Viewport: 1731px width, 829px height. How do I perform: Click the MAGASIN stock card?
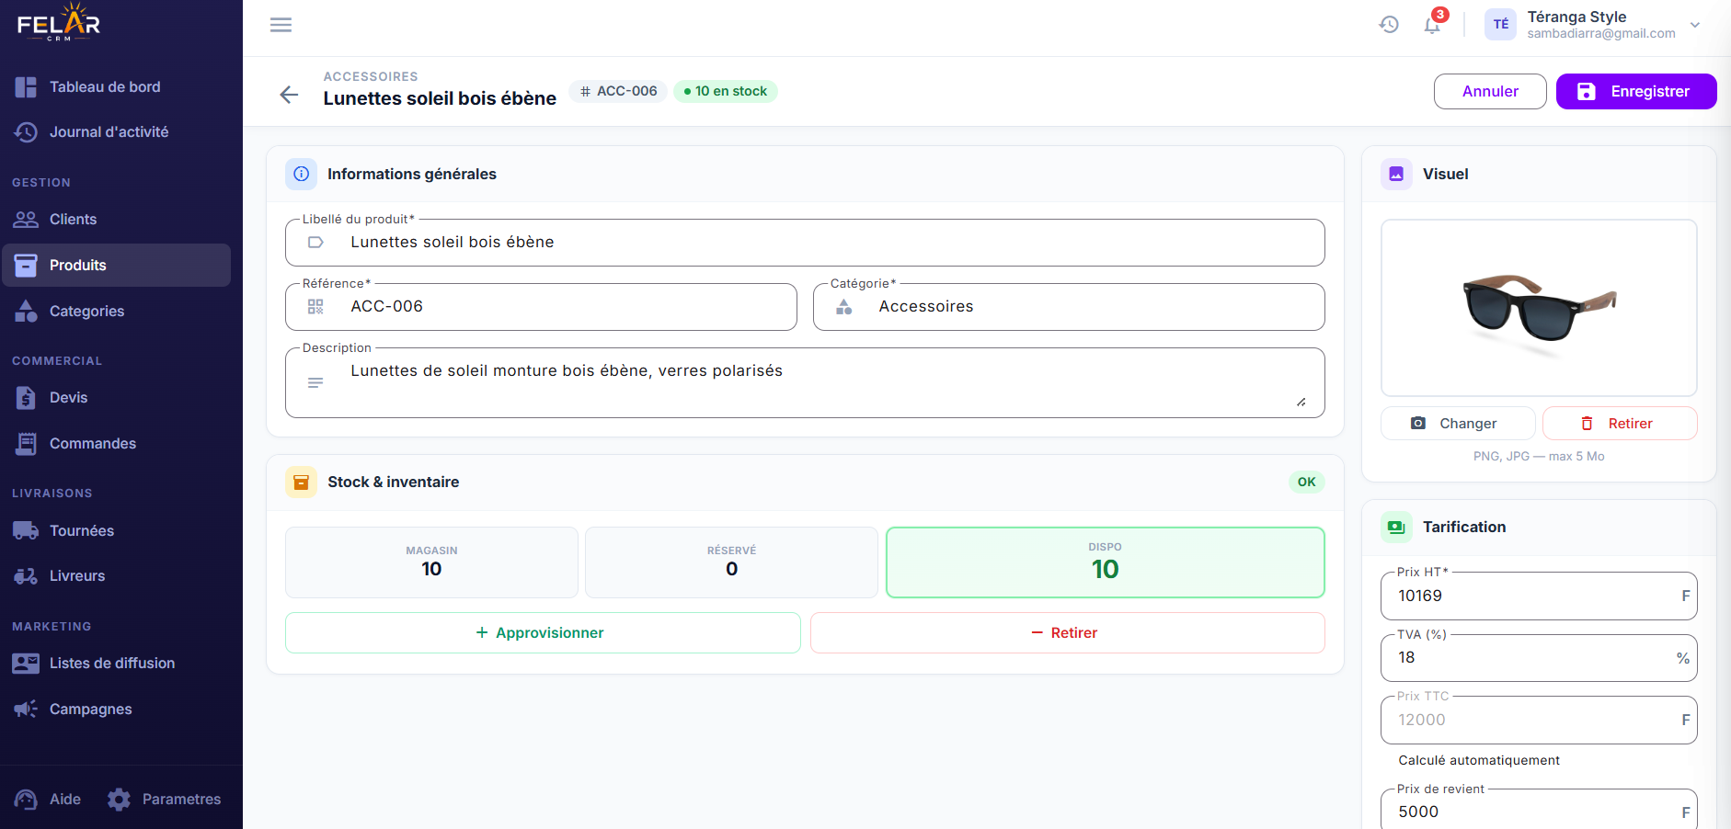point(431,562)
